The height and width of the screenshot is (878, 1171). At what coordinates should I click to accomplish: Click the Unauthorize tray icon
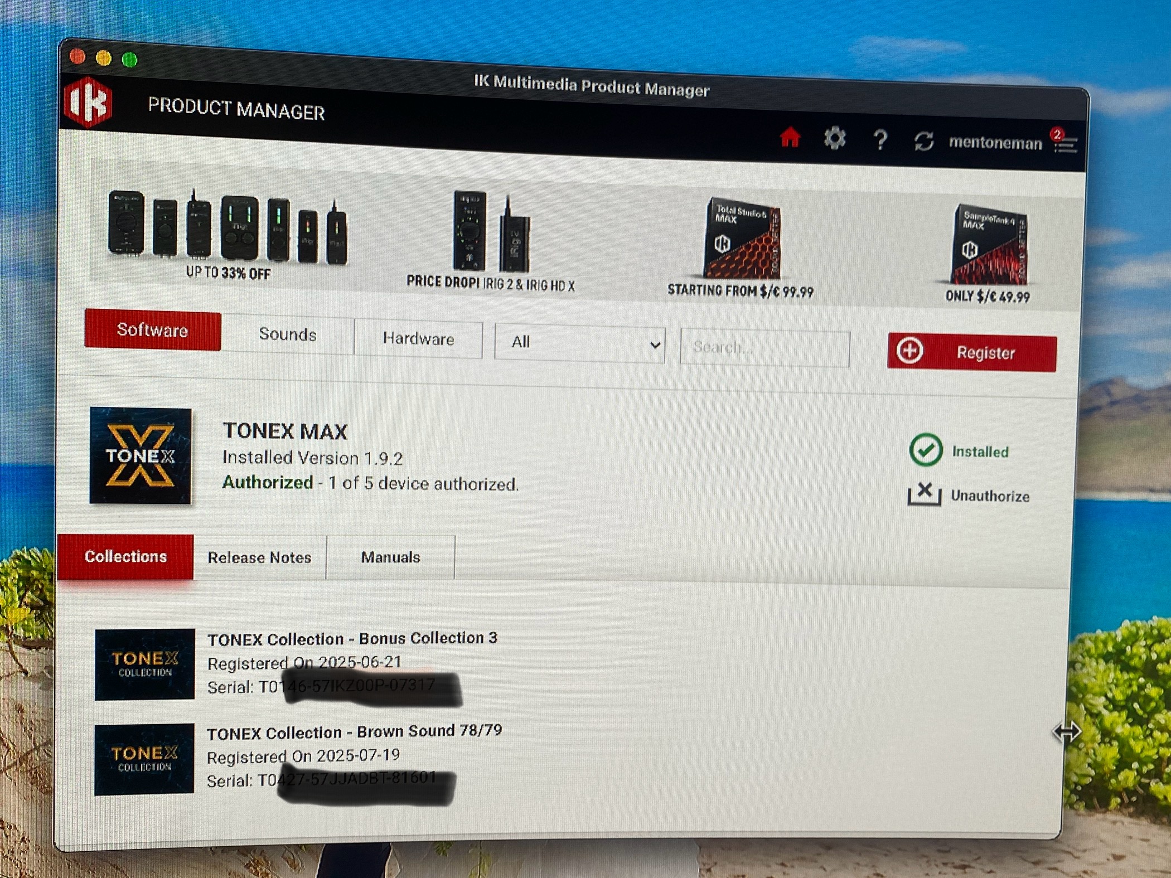924,494
